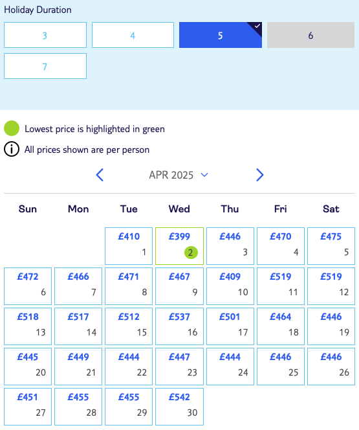Select 4 nights holiday duration
Screen dimensions: 359x430
(133, 35)
